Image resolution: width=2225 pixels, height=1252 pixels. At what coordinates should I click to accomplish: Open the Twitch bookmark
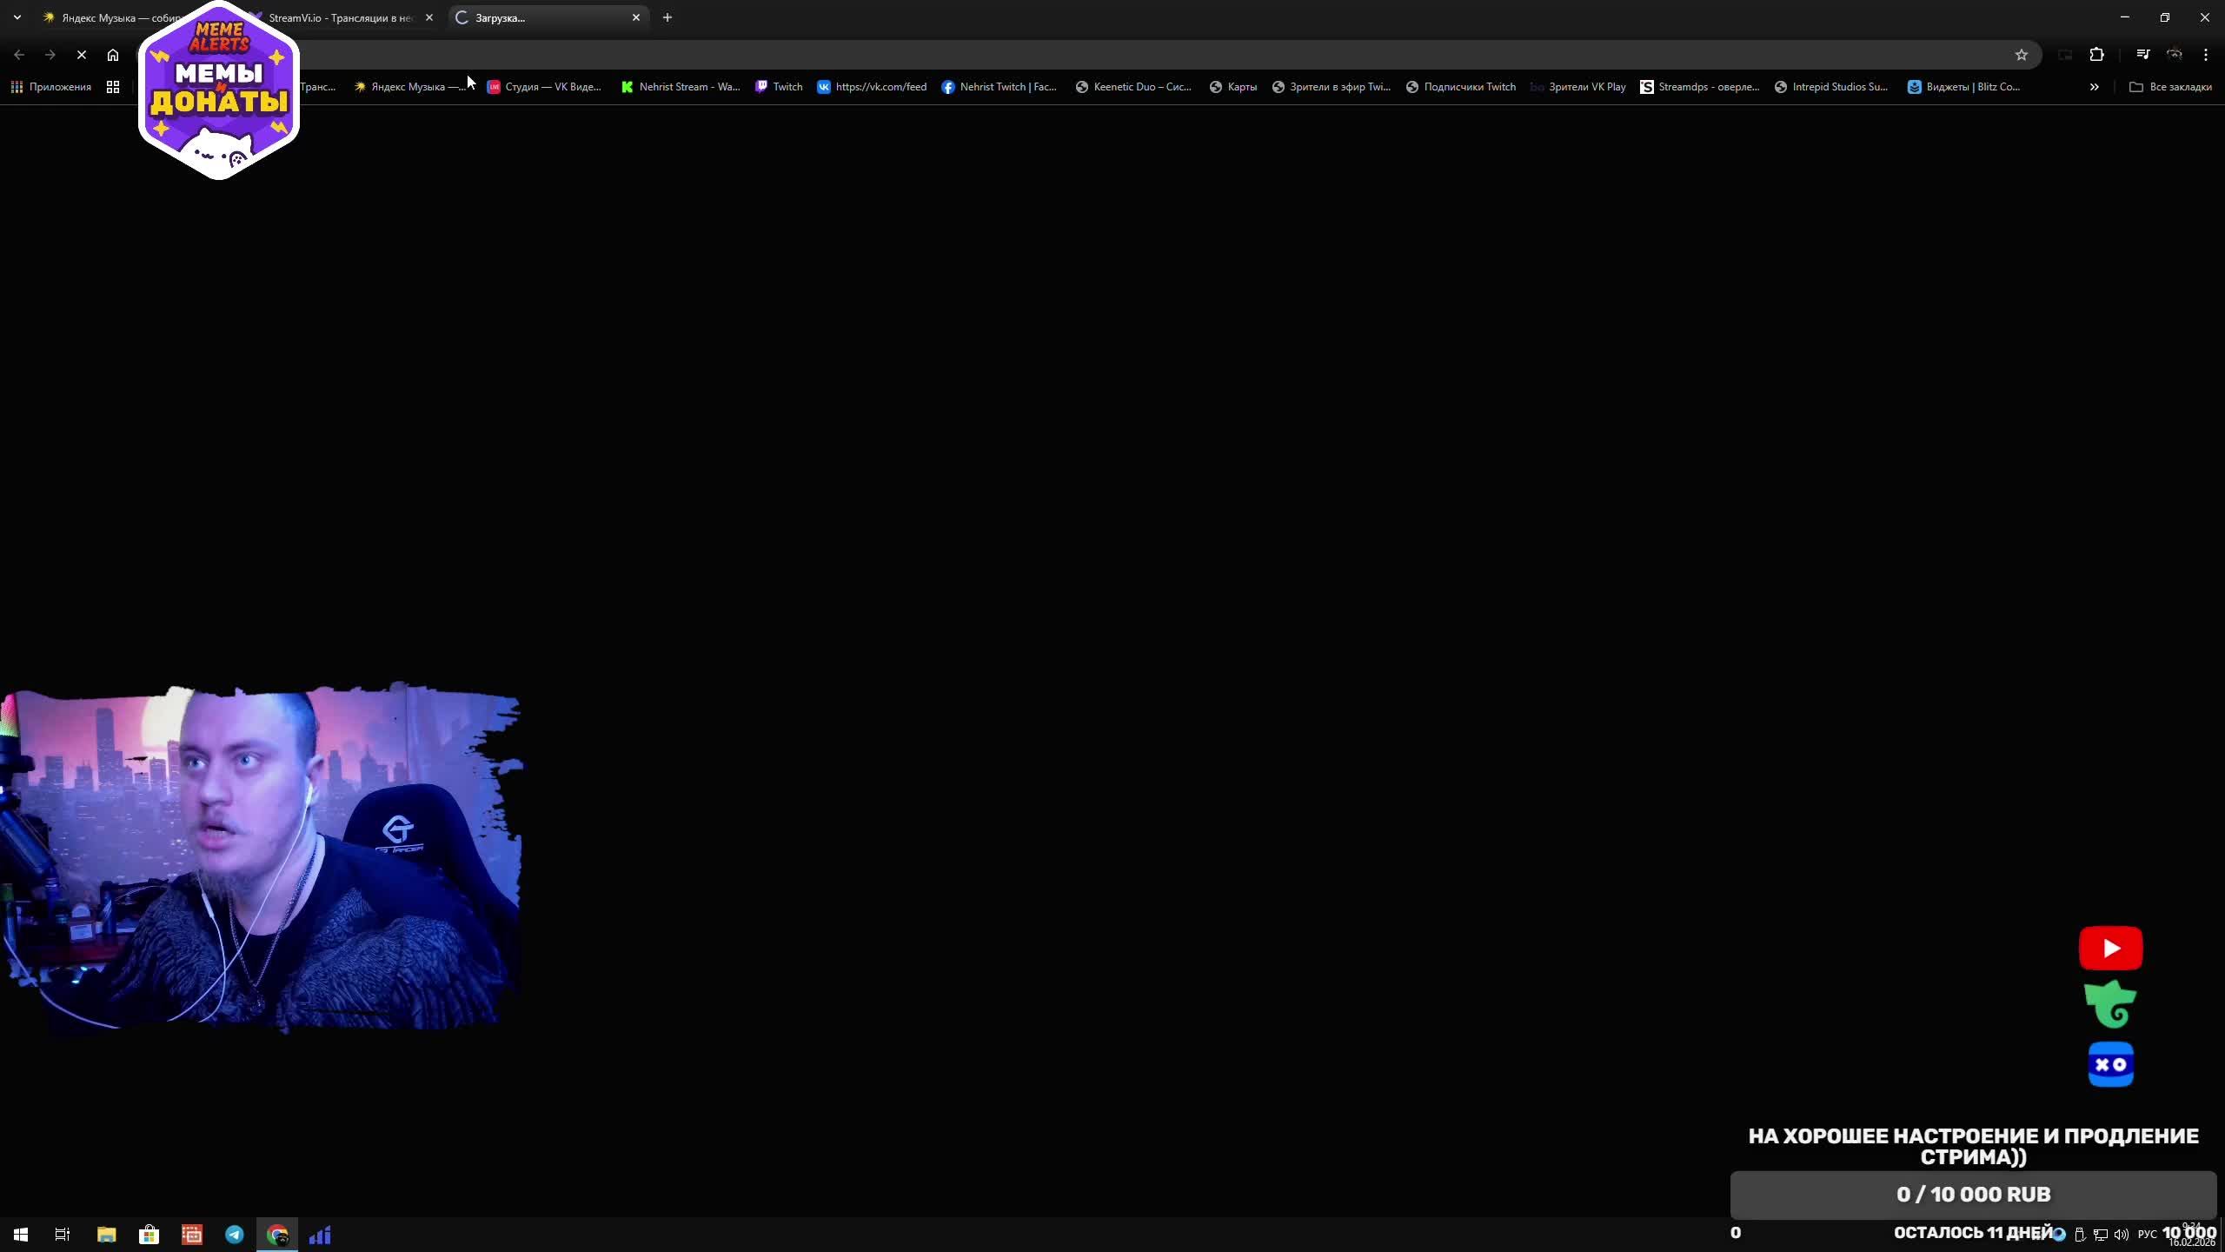pos(779,87)
